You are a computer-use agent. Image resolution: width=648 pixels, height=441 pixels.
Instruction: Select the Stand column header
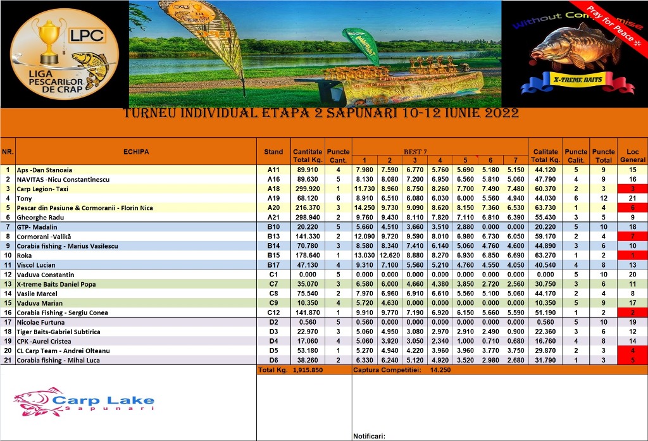[x=273, y=152]
